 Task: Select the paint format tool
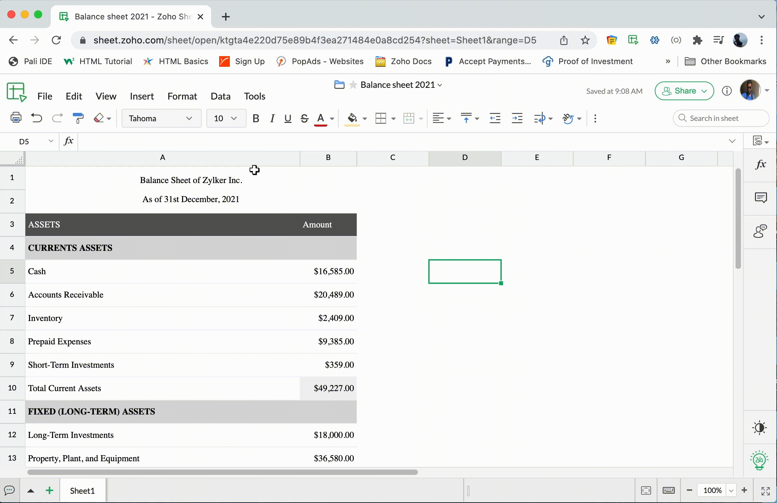(x=78, y=118)
